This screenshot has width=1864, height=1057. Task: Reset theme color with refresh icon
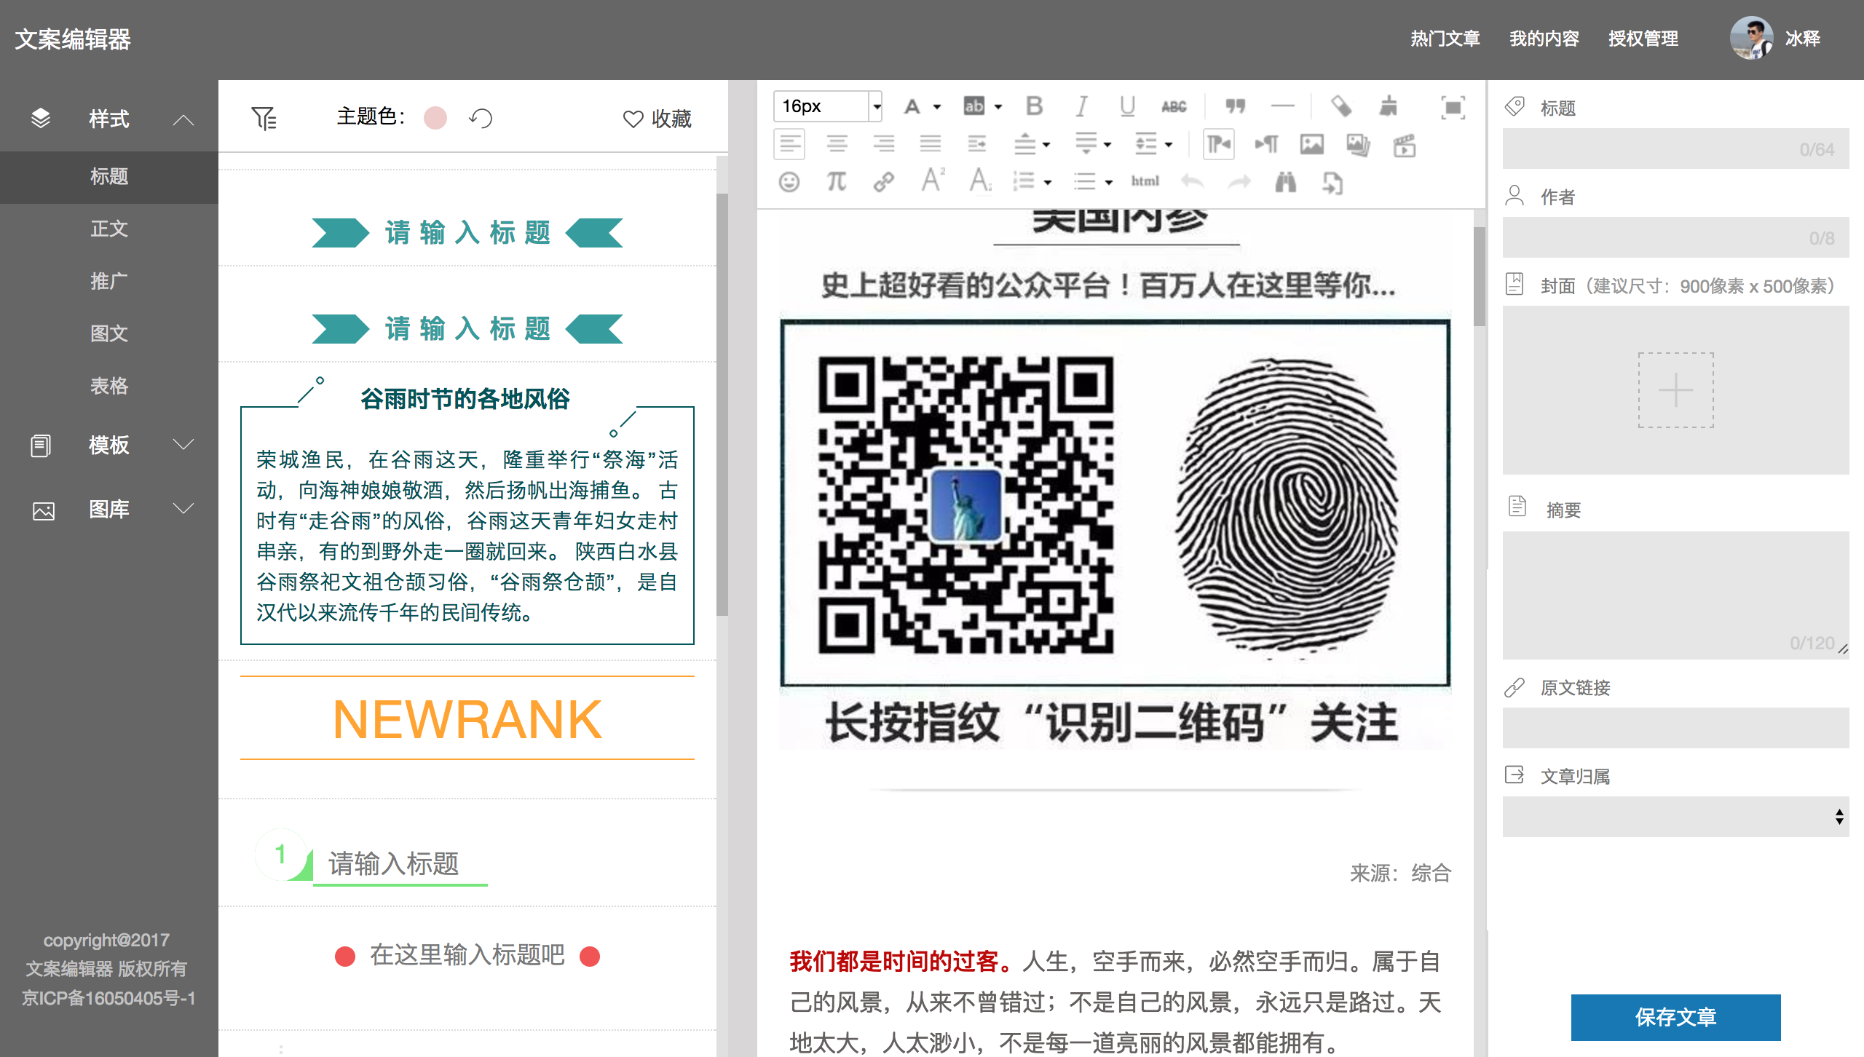481,118
